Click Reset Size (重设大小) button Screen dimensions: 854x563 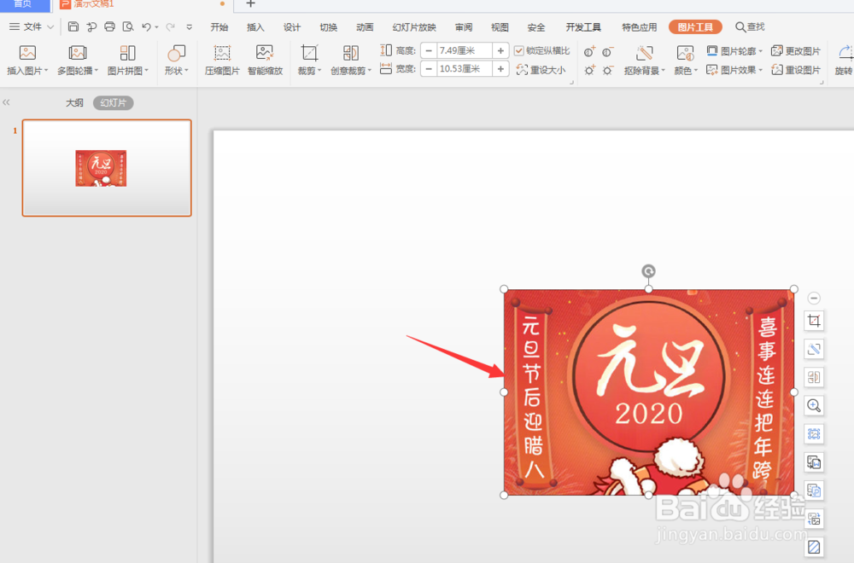click(541, 70)
